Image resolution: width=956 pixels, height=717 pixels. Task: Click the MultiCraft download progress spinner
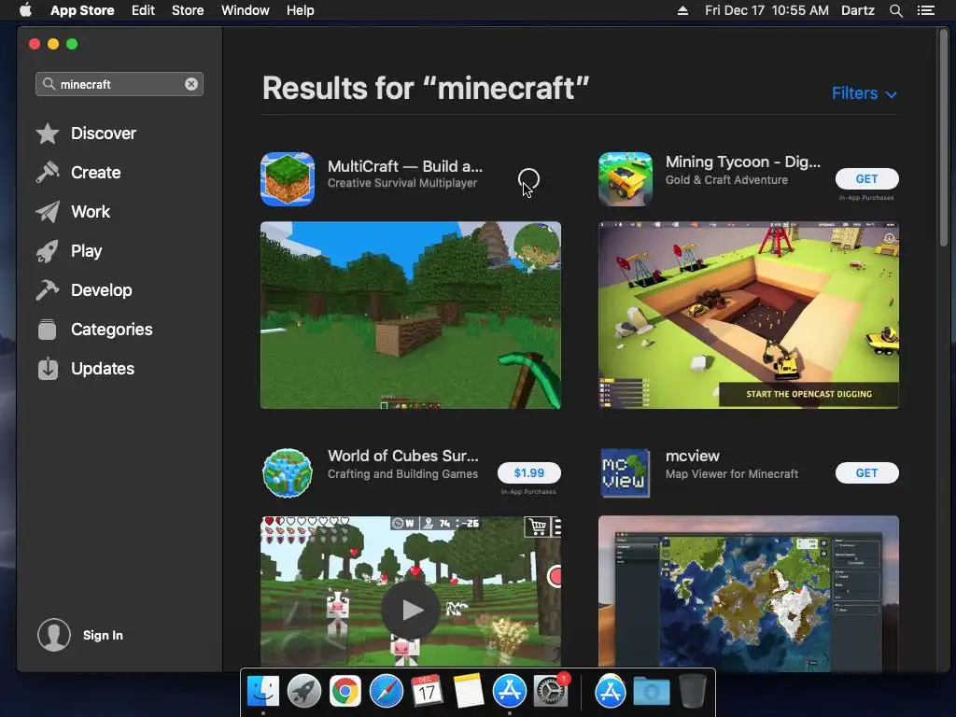tap(528, 179)
